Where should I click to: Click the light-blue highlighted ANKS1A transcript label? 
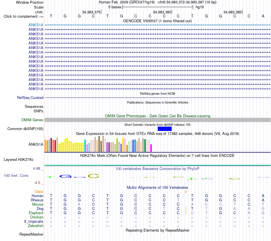tap(36, 25)
